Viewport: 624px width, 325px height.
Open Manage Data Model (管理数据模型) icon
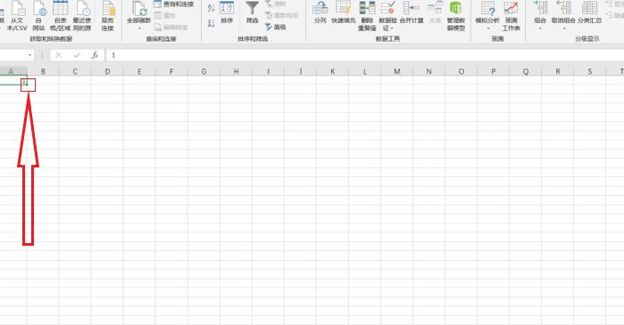[x=455, y=8]
